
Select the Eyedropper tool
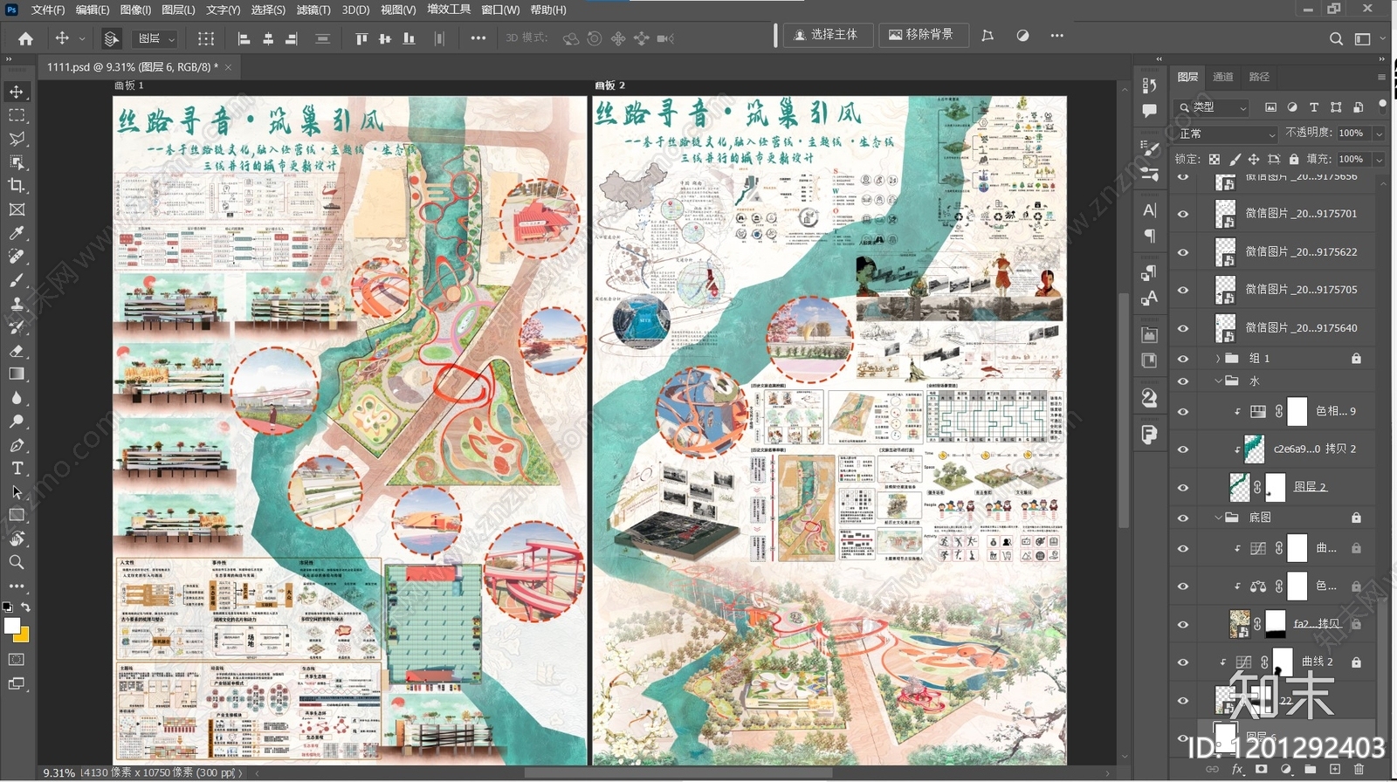17,233
